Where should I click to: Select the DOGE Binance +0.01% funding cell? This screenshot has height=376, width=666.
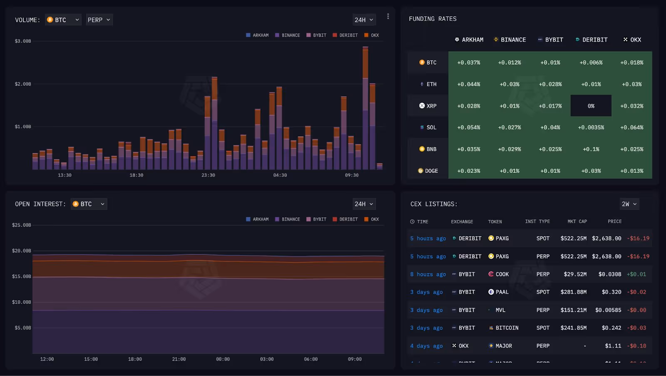509,171
